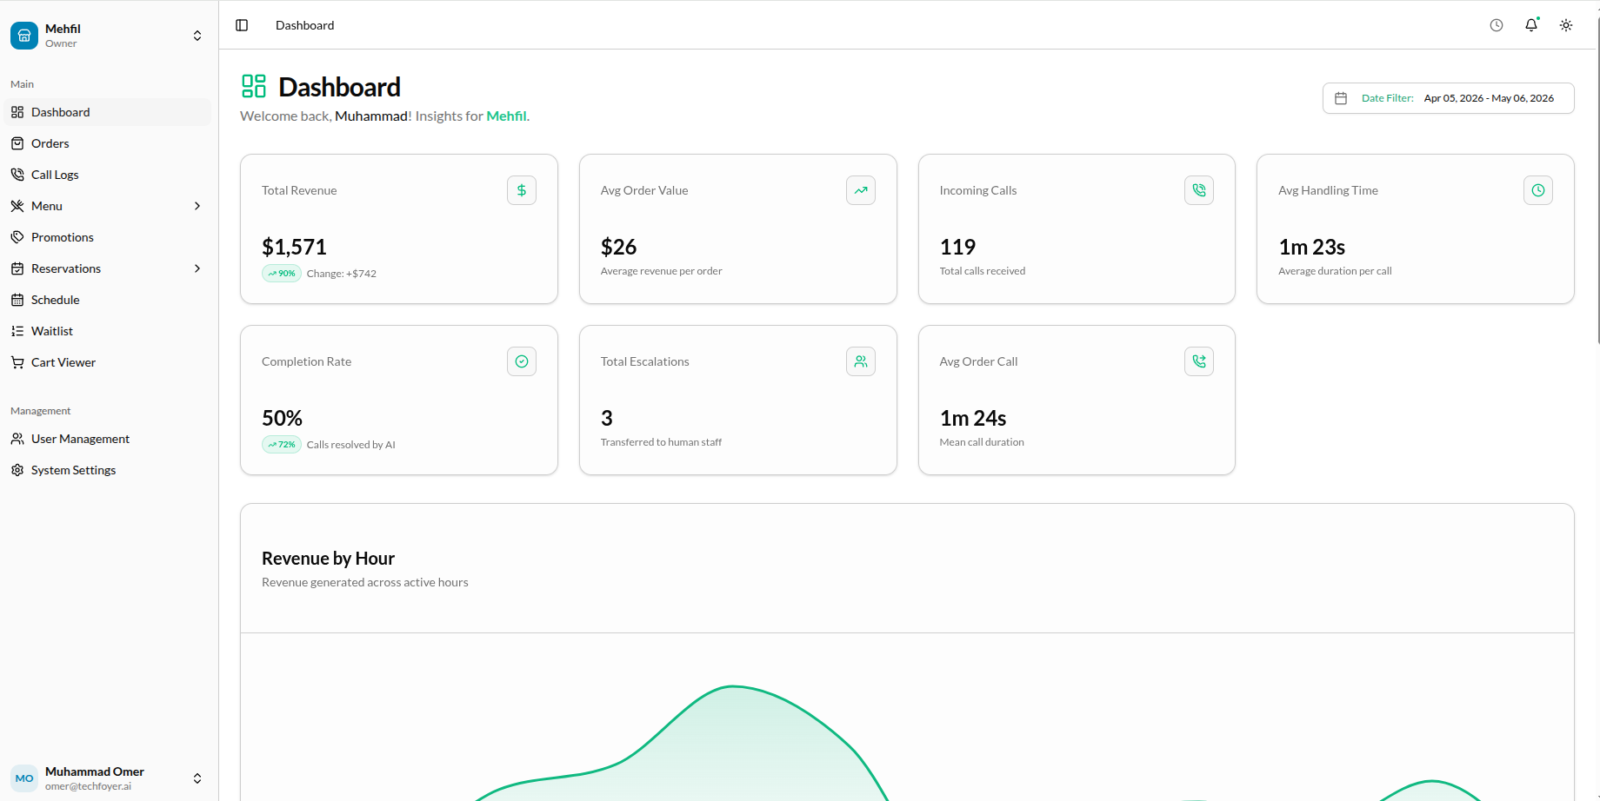The image size is (1600, 801).
Task: Open the Date Filter range picker
Action: (x=1448, y=98)
